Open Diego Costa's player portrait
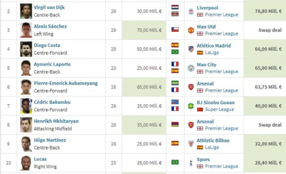This screenshot has height=174, width=286. click(26, 49)
